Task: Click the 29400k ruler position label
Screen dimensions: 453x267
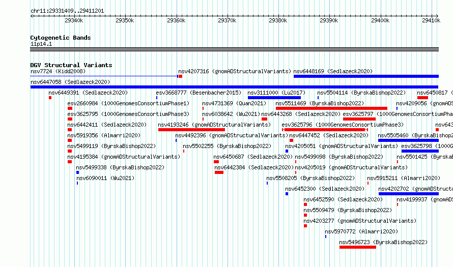Action: coord(380,20)
